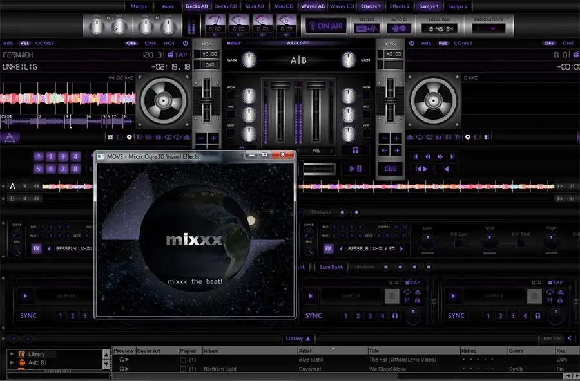Image resolution: width=580 pixels, height=381 pixels.
Task: Click the library font size arrow button
Action: point(570,338)
